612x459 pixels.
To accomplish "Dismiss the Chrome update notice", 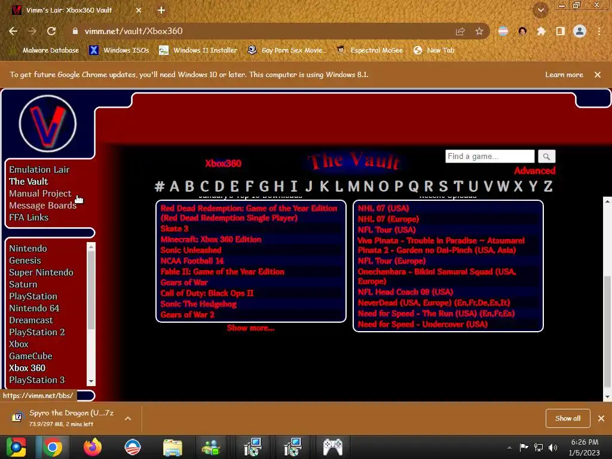I will 598,75.
